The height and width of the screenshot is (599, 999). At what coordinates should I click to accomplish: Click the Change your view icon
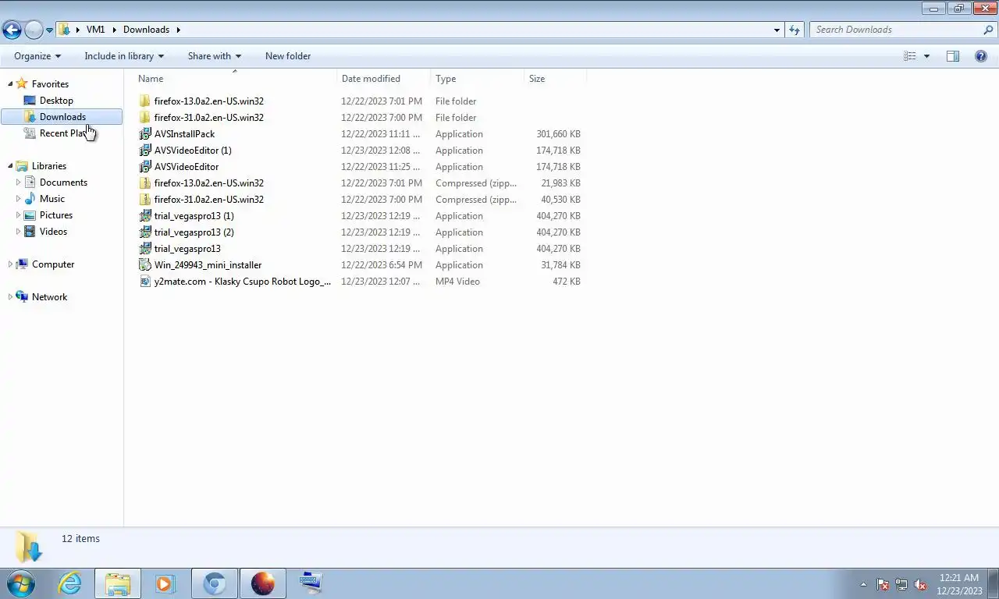coord(909,56)
